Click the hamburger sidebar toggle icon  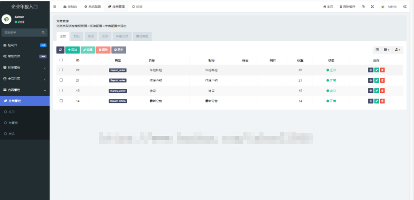pyautogui.click(x=55, y=7)
